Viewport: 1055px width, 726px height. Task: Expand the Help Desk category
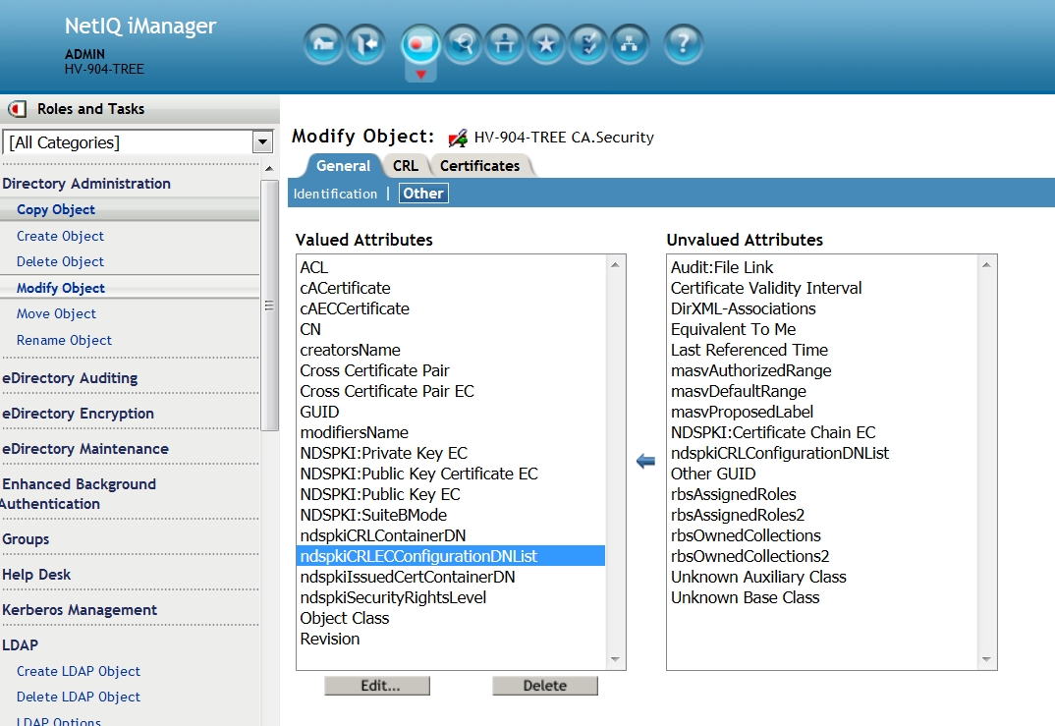36,575
